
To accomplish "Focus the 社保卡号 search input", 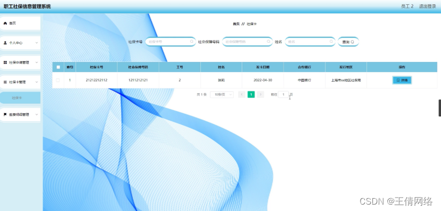I will click(x=170, y=42).
